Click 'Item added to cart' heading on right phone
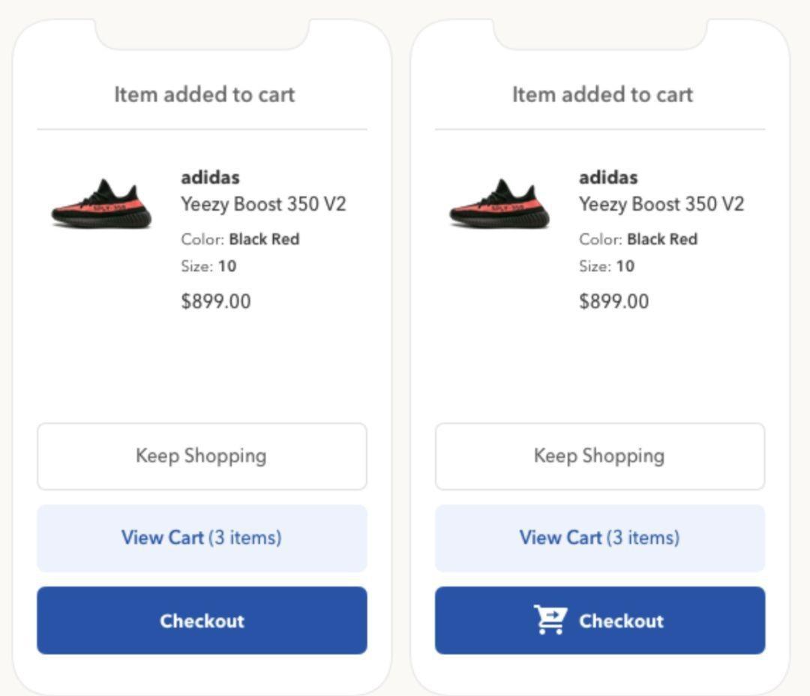810x696 pixels. [x=602, y=94]
